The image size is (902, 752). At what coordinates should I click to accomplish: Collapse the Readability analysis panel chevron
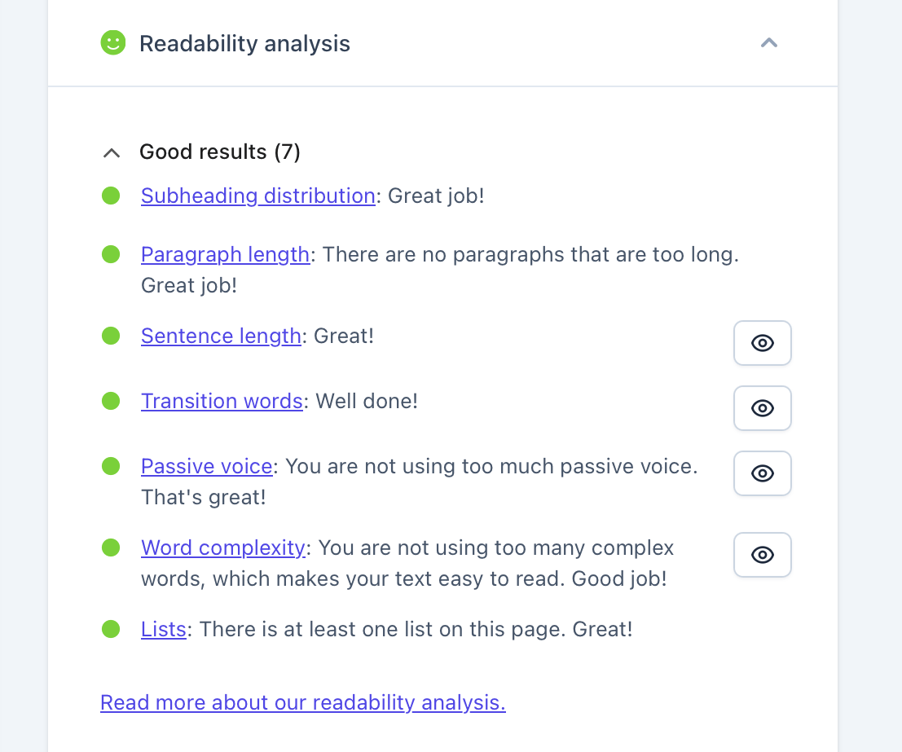(x=769, y=43)
